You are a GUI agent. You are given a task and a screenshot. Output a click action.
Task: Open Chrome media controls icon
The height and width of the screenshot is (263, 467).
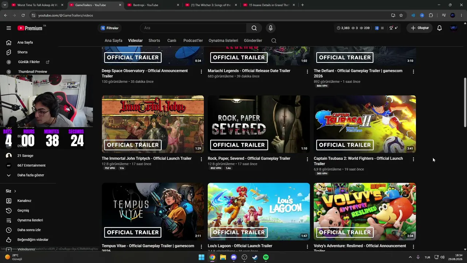pyautogui.click(x=444, y=15)
